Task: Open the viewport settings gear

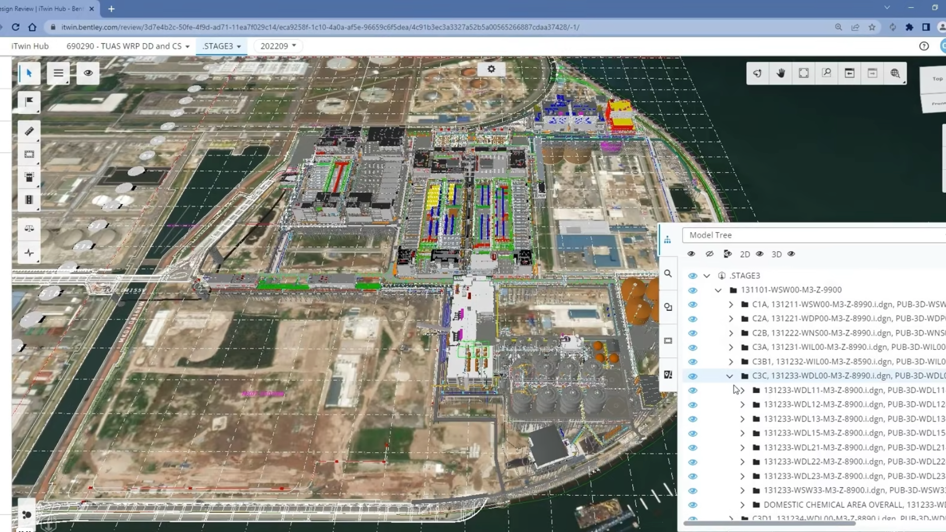Action: click(491, 69)
